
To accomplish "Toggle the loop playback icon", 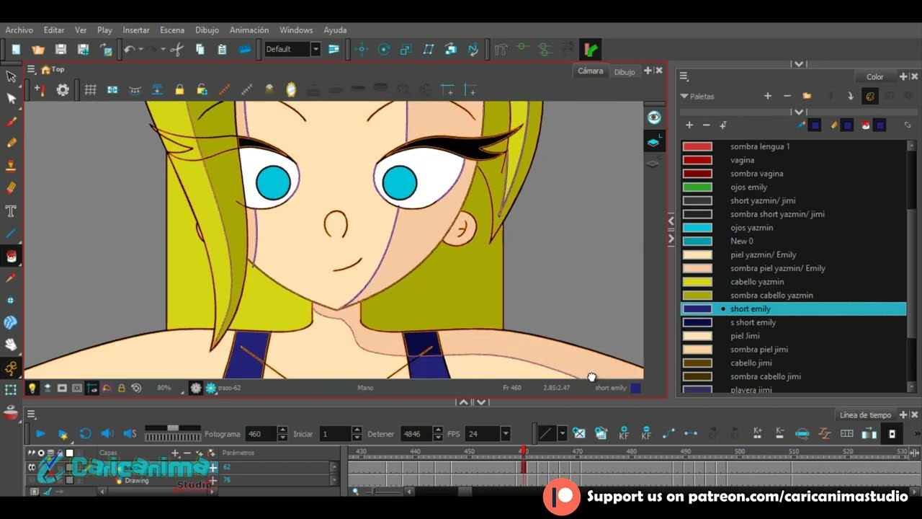I will tap(85, 434).
